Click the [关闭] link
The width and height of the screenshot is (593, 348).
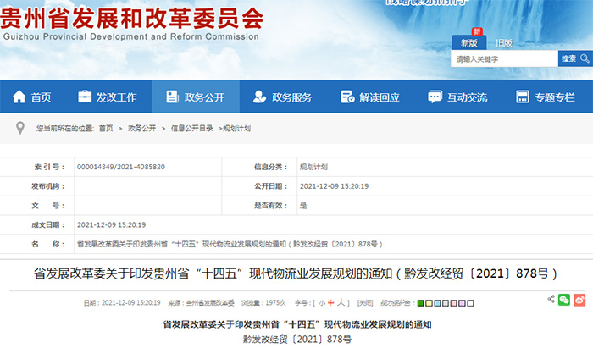(365, 302)
